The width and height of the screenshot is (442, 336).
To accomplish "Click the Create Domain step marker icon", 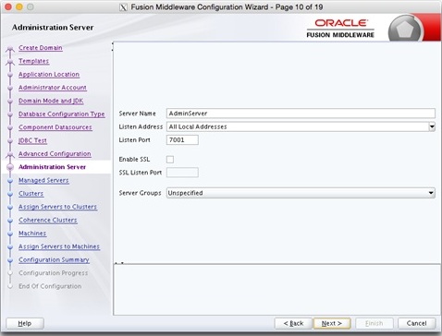I will (10, 48).
